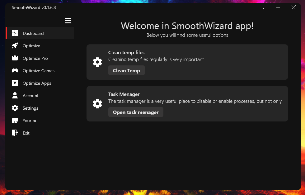Toggle the sidebar with the hamburger menu
The image size is (305, 195).
[68, 20]
